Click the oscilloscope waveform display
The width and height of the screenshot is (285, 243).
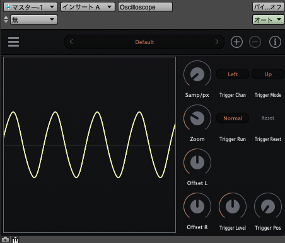click(90, 145)
